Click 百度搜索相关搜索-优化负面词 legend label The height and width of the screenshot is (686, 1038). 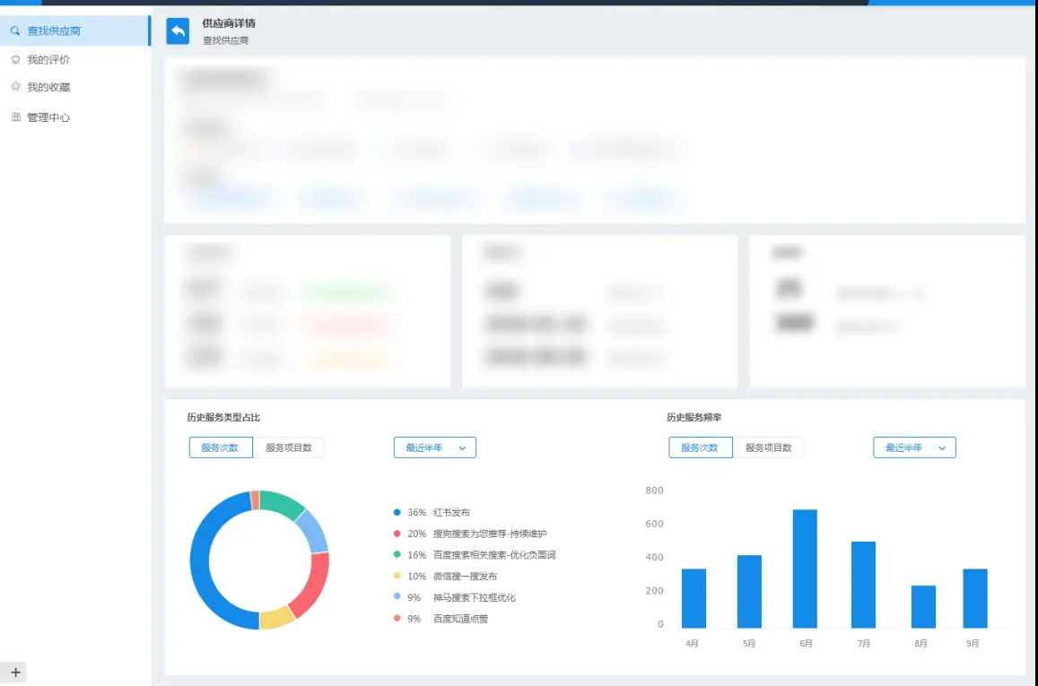click(x=494, y=555)
